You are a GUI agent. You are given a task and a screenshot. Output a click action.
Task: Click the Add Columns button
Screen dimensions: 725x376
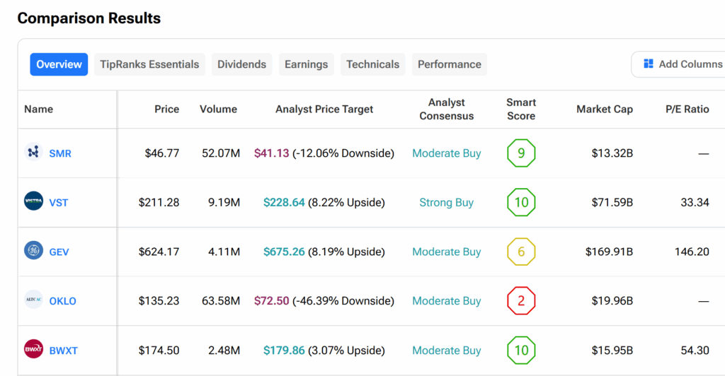pyautogui.click(x=680, y=64)
